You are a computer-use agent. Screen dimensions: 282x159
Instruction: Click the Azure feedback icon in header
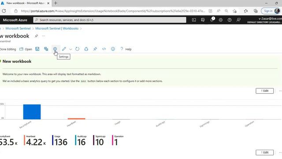click(238, 20)
